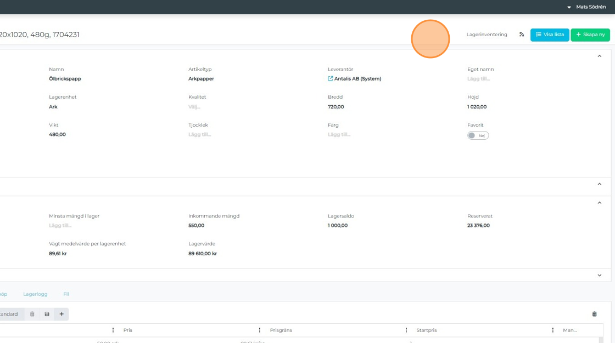This screenshot has width=615, height=343.
Task: Switch to the Lagerlogg tab
Action: click(35, 294)
